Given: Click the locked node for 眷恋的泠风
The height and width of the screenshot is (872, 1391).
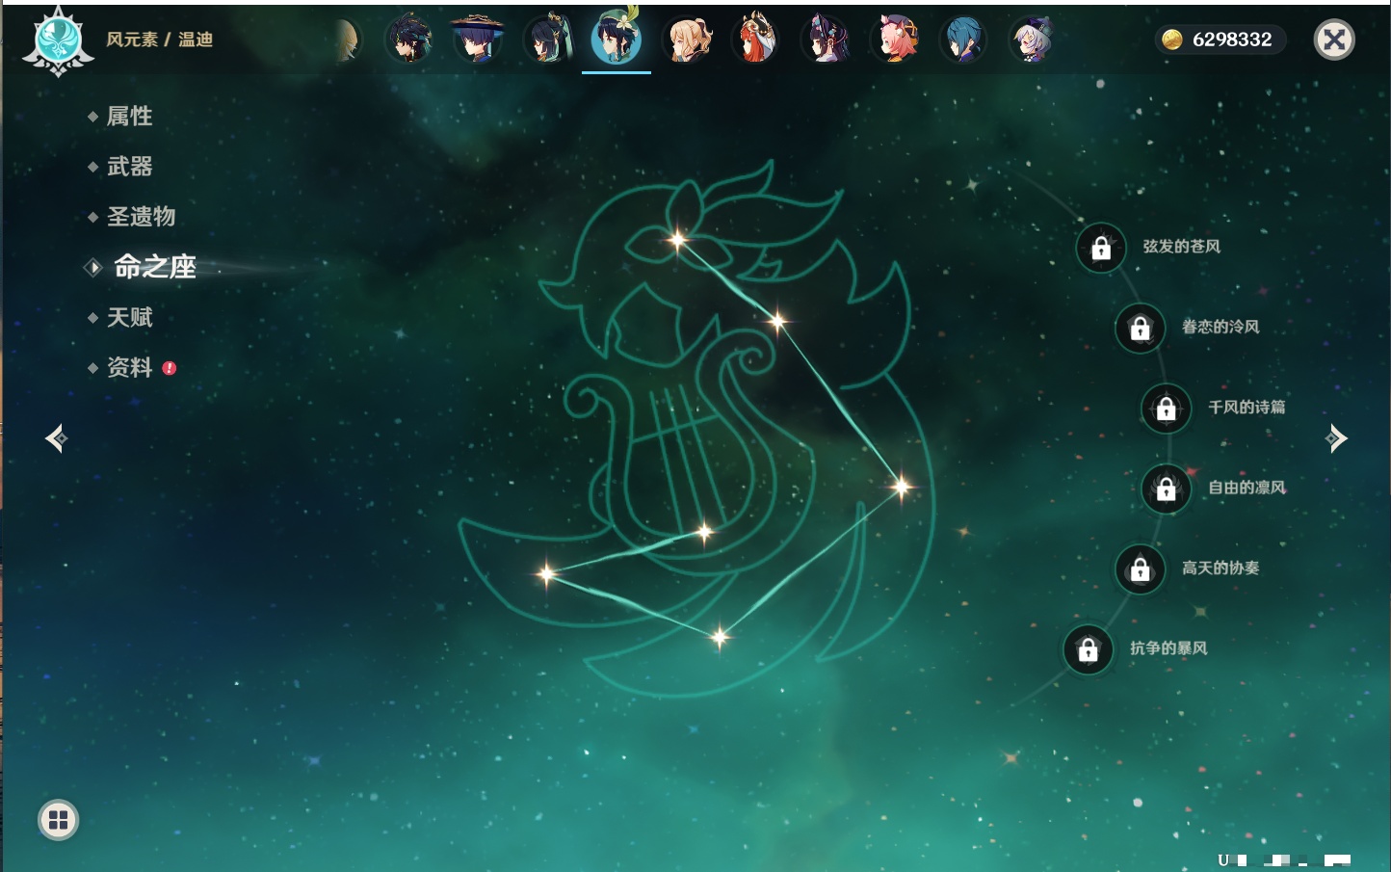Looking at the screenshot, I should 1140,328.
